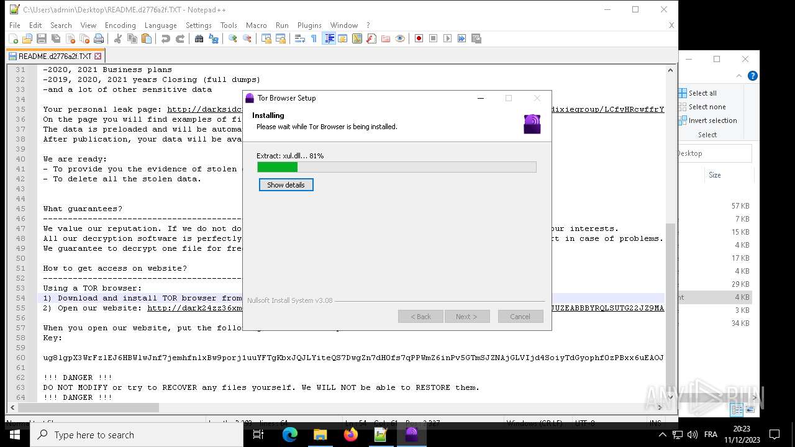Click the Save All toolbar icon

coord(56,38)
